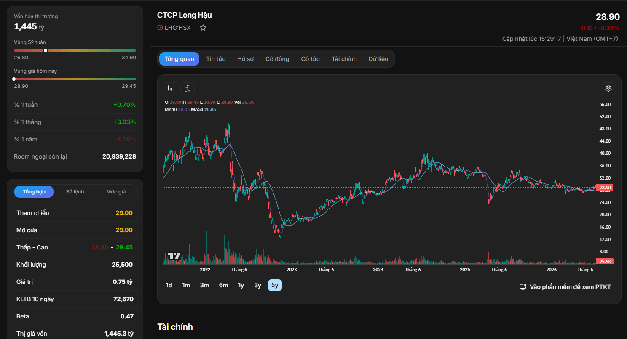Viewport: 627px width, 339px height.
Task: Select the 5y time range
Action: point(275,285)
